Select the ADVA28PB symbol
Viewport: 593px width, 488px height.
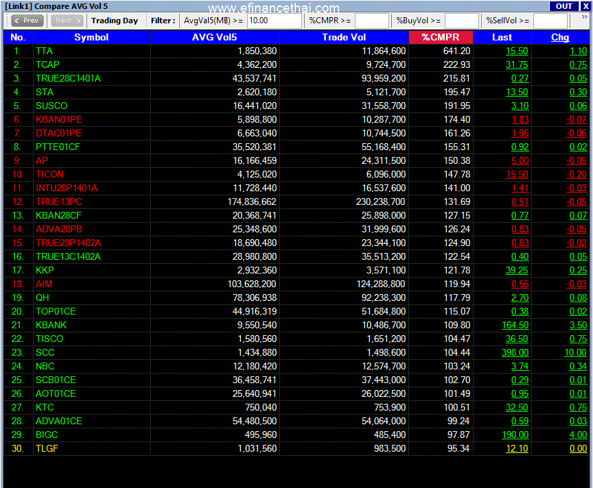(59, 230)
